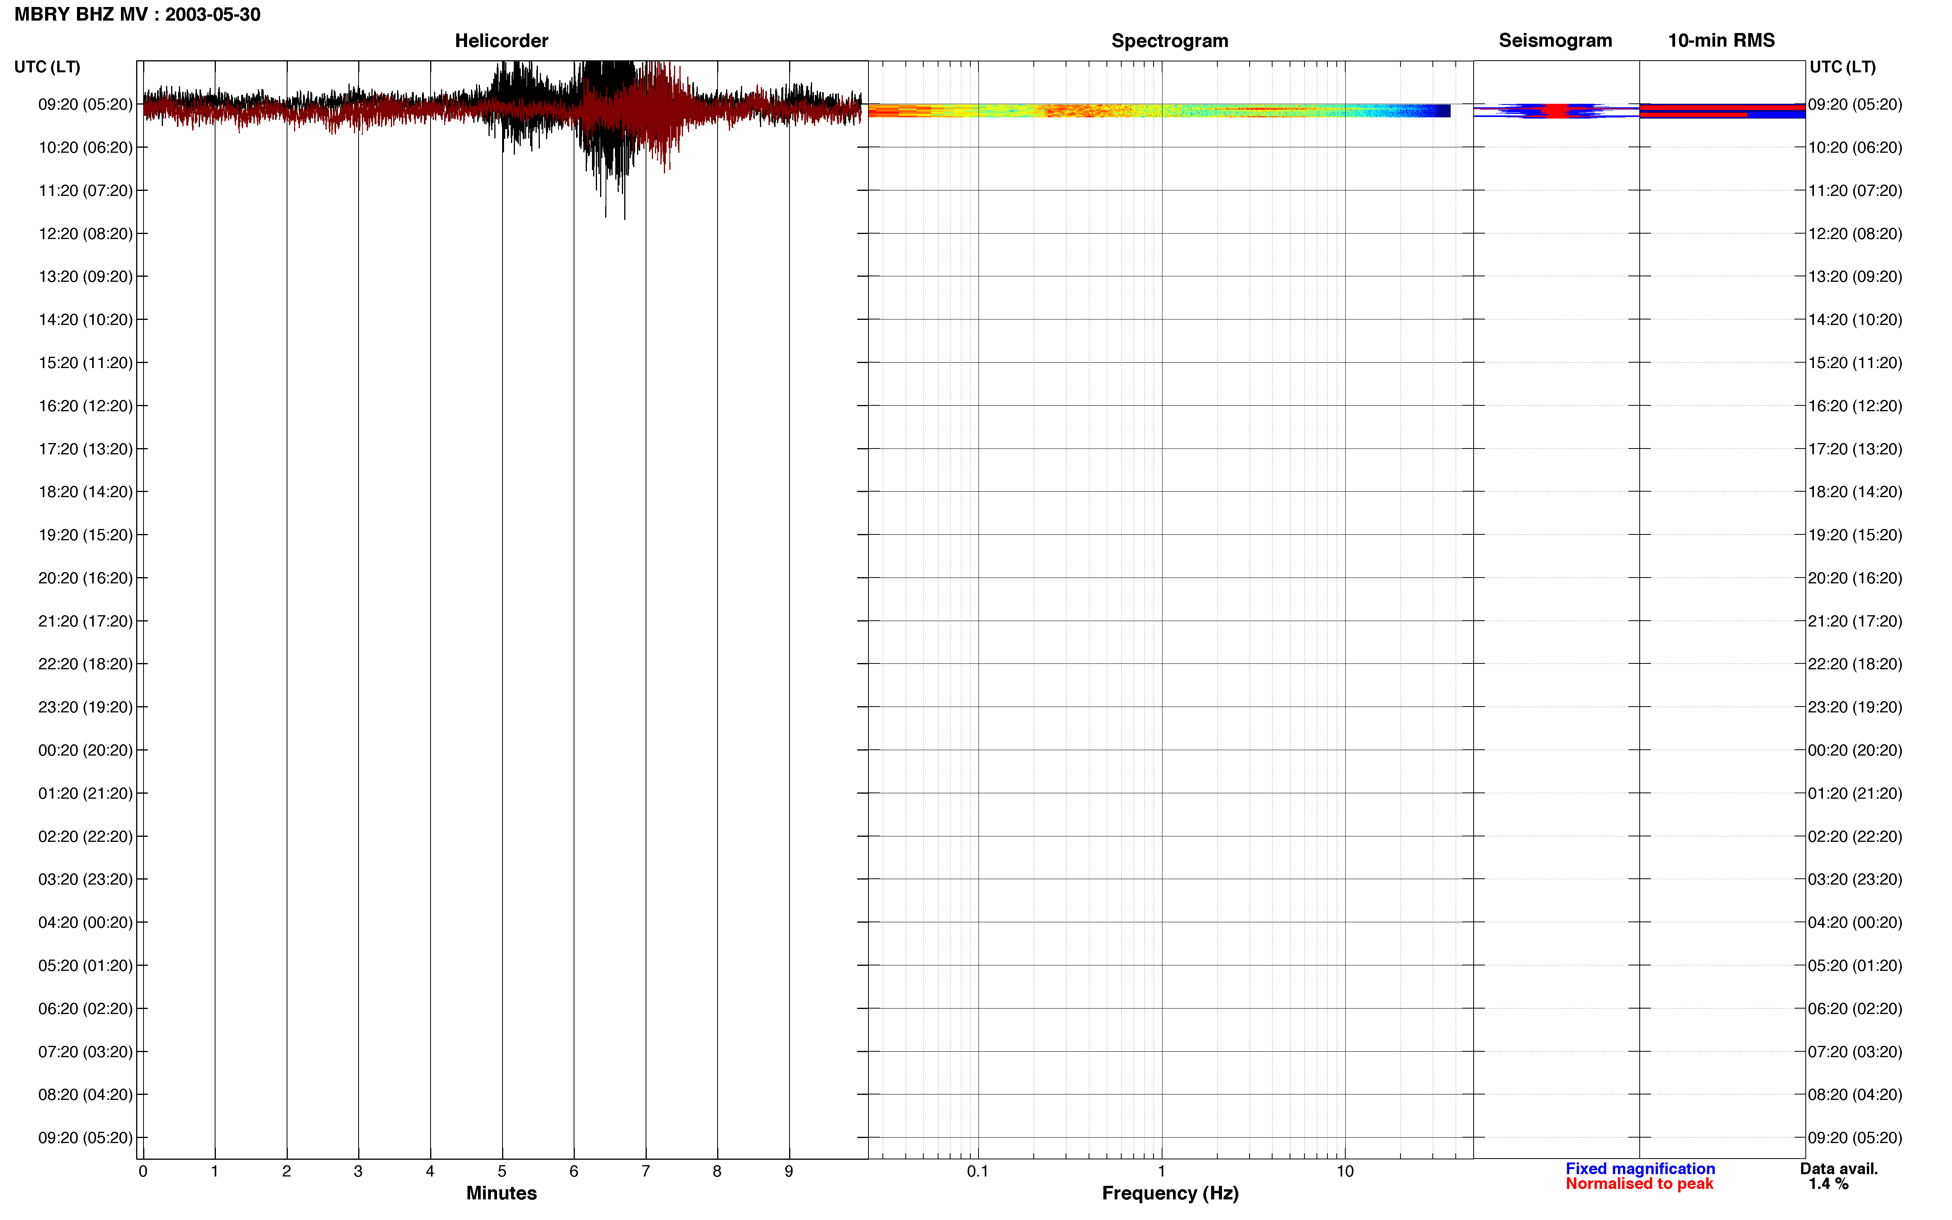1952x1220 pixels.
Task: Click tick 0 on the Minutes axis
Action: (143, 1171)
